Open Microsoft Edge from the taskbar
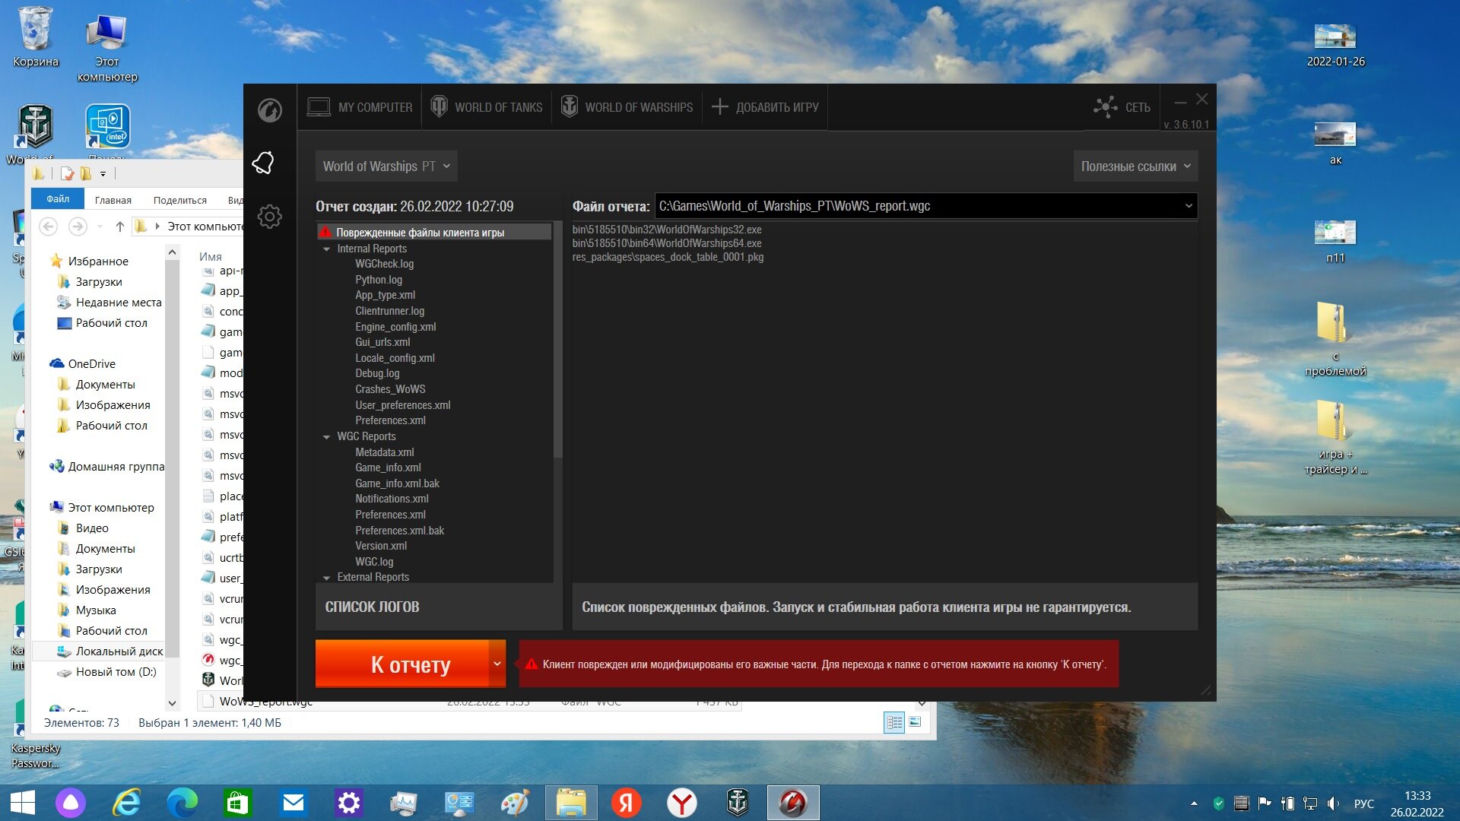This screenshot has width=1460, height=821. tap(182, 803)
